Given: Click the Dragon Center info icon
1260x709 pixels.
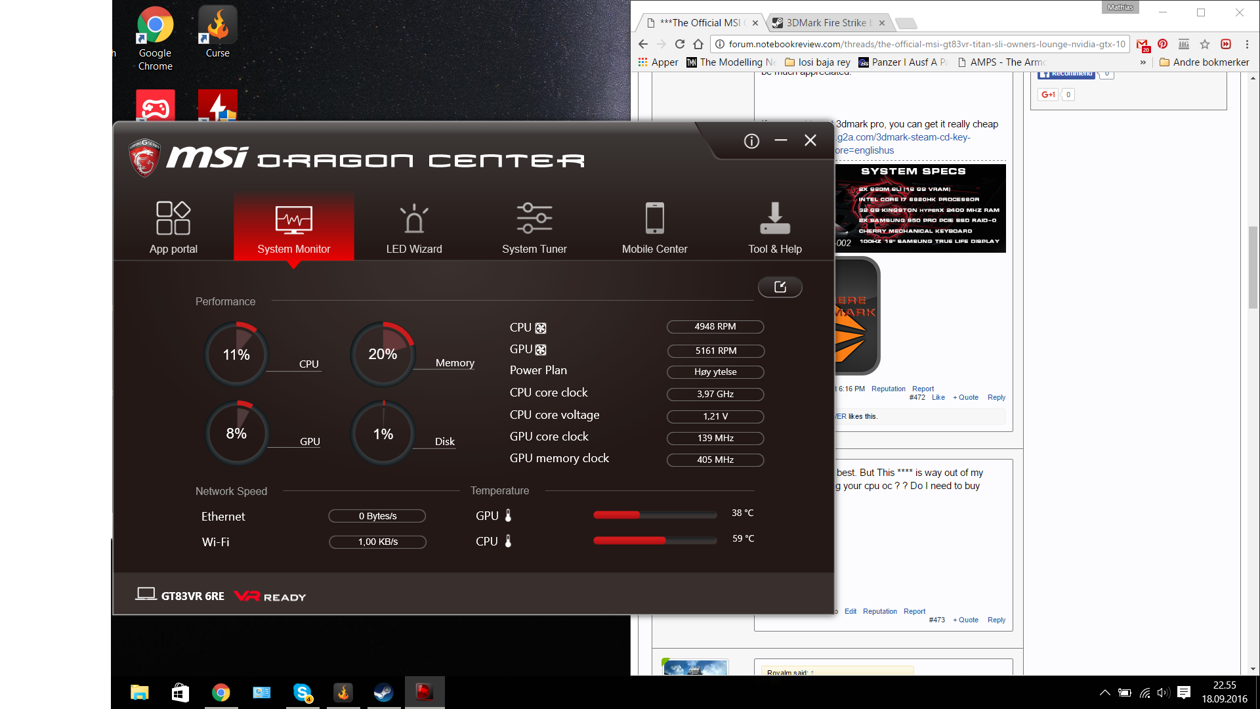Looking at the screenshot, I should click(x=751, y=141).
